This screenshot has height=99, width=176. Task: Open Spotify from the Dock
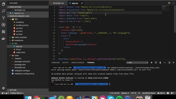click(119, 97)
